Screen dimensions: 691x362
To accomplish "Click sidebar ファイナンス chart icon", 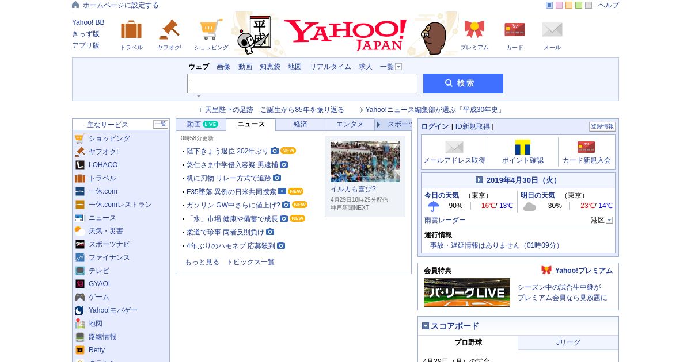I will point(80,257).
